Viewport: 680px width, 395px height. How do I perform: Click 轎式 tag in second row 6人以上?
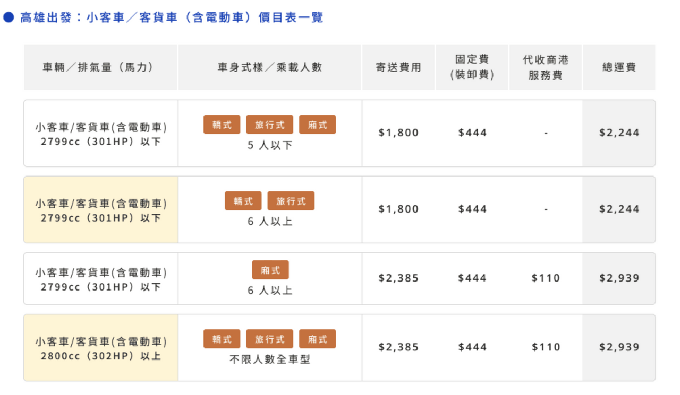(243, 201)
